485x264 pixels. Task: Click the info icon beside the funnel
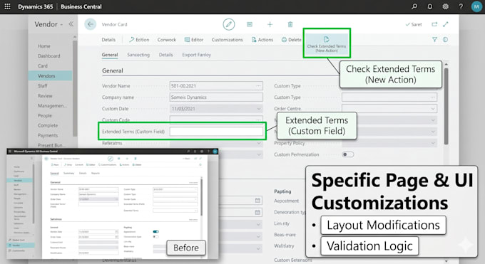445,40
